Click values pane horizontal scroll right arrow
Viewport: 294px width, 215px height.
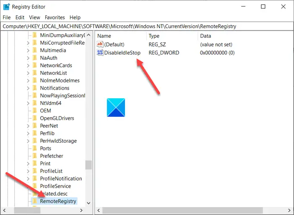click(x=289, y=210)
